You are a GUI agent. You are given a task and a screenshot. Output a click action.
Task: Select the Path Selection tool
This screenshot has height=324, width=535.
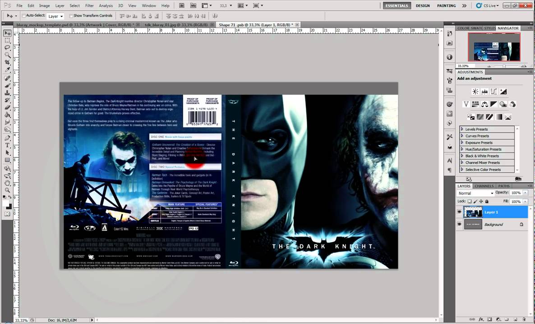point(7,153)
